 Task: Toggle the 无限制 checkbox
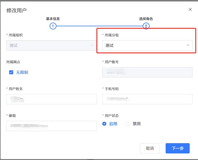tap(11, 72)
